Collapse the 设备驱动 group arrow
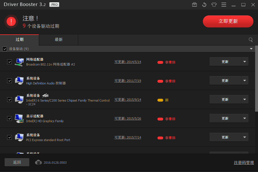258x172 pixels. point(251,49)
